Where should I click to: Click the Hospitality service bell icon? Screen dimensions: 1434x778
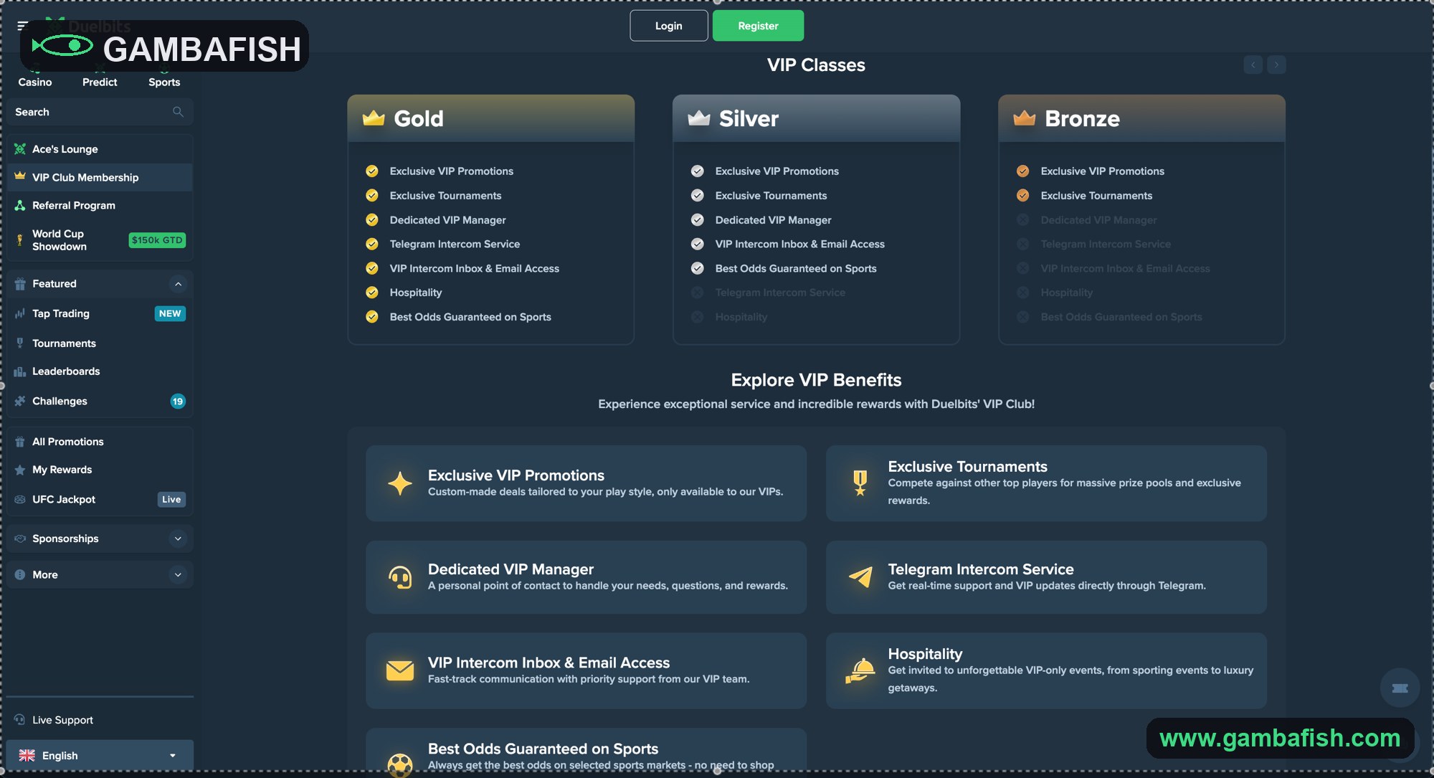[x=860, y=670]
